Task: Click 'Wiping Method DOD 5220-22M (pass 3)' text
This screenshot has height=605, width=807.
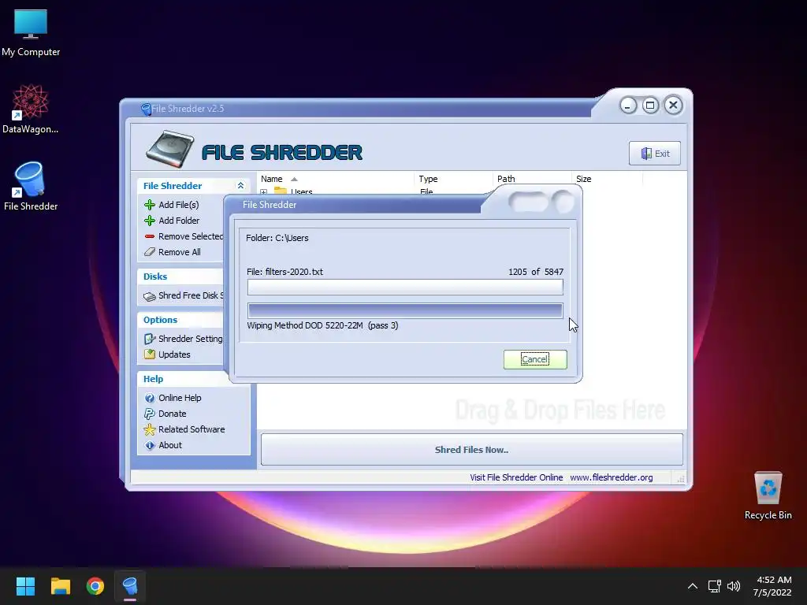Action: point(322,325)
